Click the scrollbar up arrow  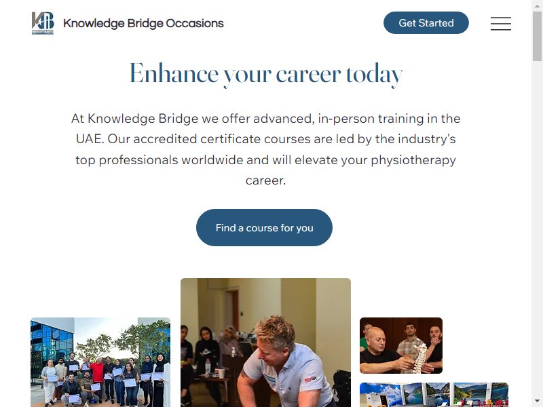[537, 5]
